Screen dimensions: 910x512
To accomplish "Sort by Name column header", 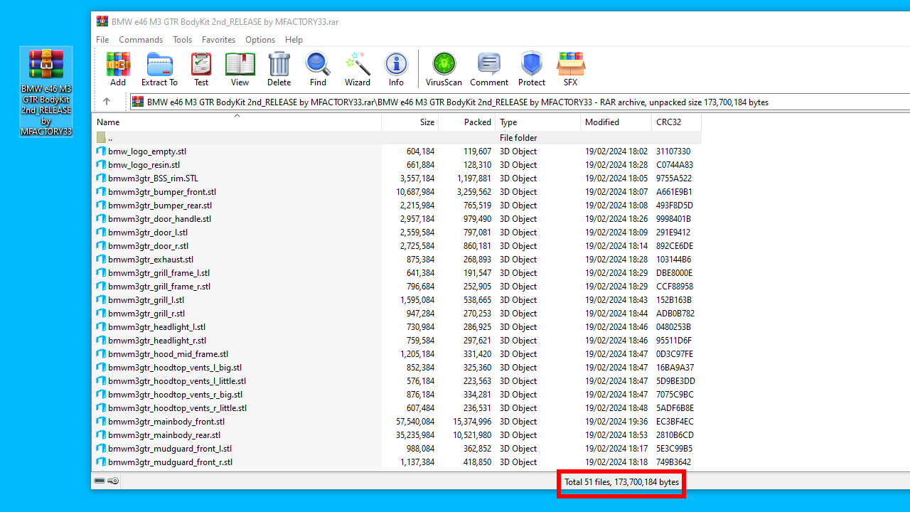I will pyautogui.click(x=237, y=122).
